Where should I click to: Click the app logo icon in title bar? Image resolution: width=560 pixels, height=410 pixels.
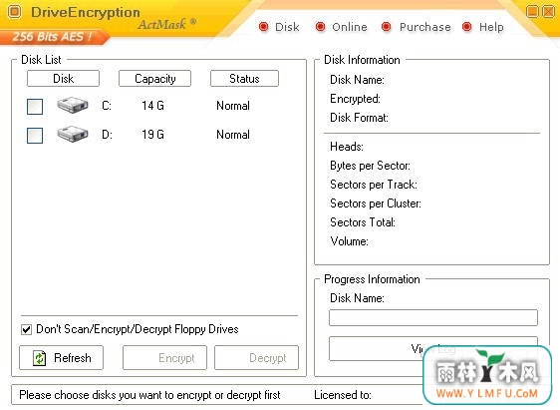pos(15,12)
